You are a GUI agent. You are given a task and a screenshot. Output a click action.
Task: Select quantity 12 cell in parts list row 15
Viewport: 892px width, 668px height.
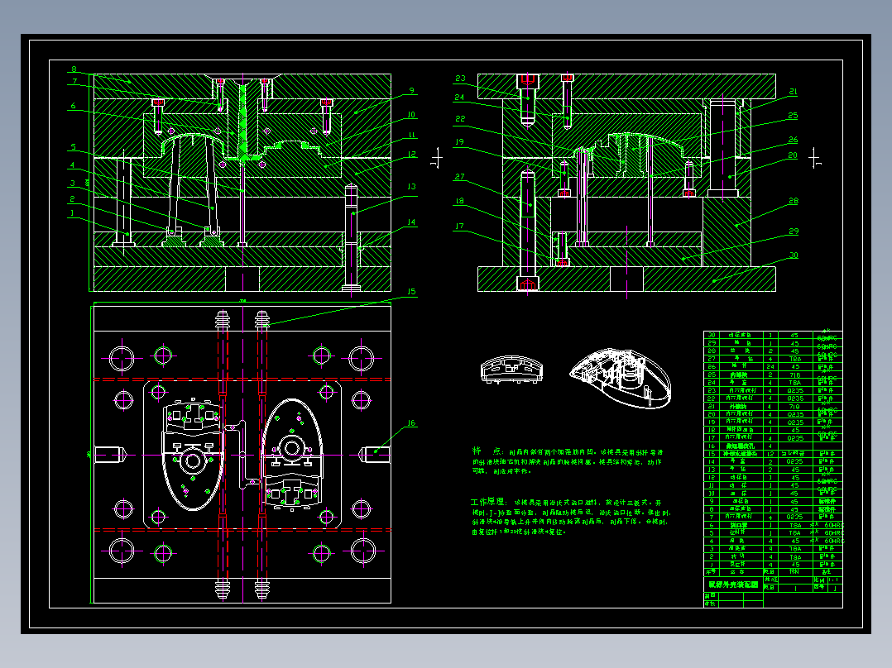tap(771, 454)
